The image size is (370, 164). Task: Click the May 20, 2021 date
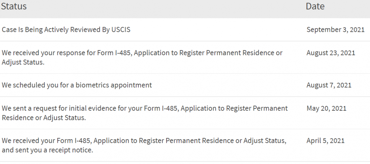(327, 108)
